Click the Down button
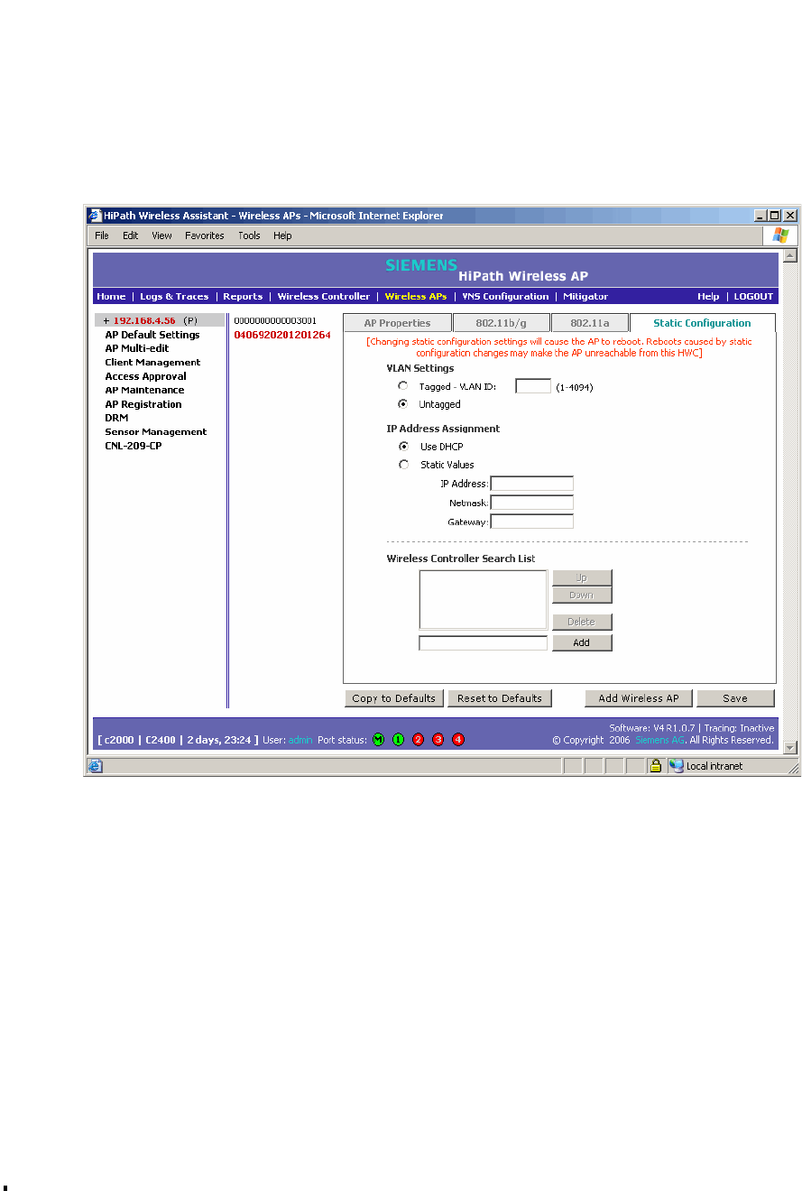Screen dimensions: 802x1191 pos(582,595)
